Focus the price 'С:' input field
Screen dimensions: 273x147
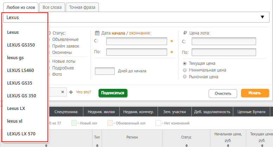[224, 41]
